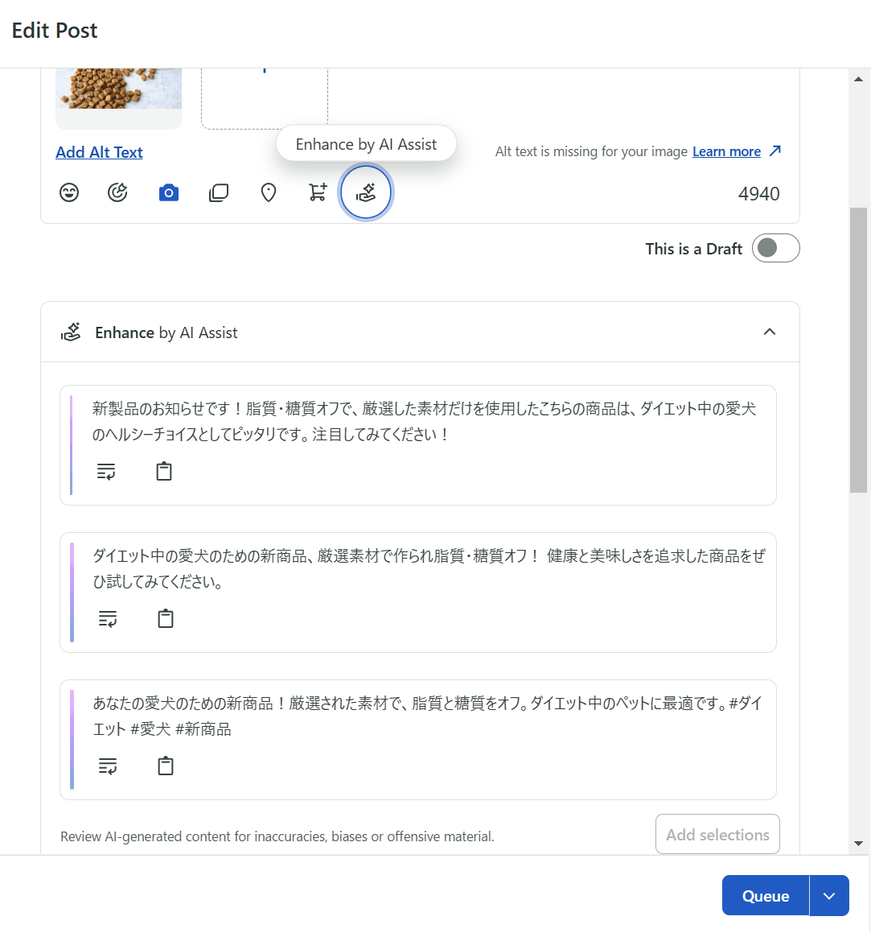Screen dimensions: 871x933
Task: Open the Add Alt Text link
Action: point(99,152)
